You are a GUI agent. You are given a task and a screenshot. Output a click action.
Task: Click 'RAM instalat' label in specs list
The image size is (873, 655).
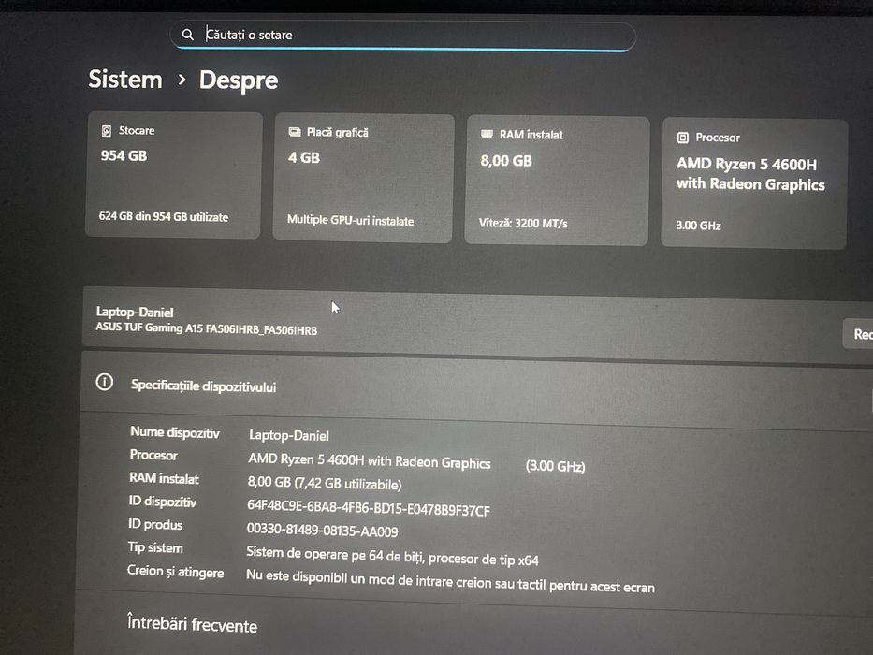[x=164, y=478]
